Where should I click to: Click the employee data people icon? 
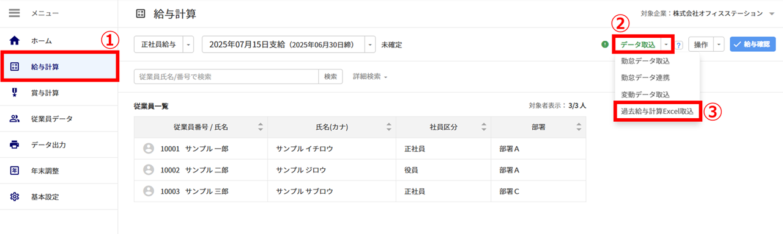click(x=15, y=119)
